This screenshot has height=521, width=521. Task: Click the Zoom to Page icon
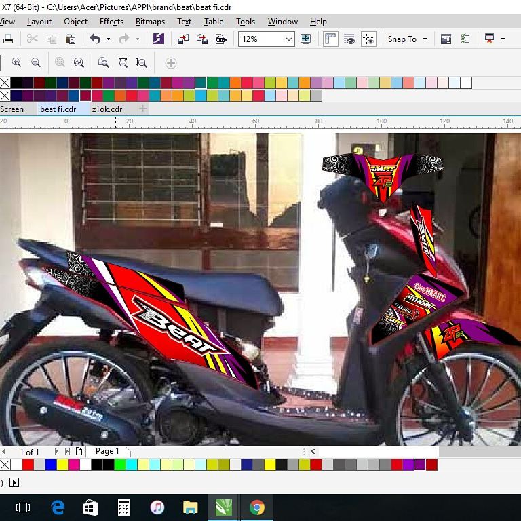pyautogui.click(x=103, y=62)
